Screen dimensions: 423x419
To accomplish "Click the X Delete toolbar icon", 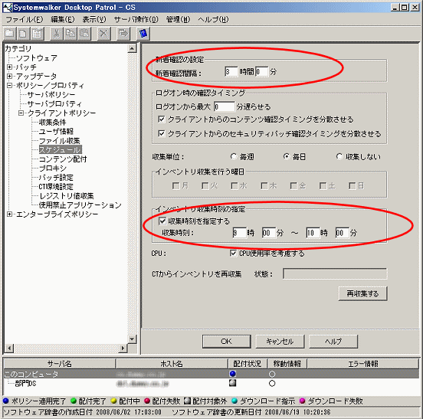I will tap(104, 34).
